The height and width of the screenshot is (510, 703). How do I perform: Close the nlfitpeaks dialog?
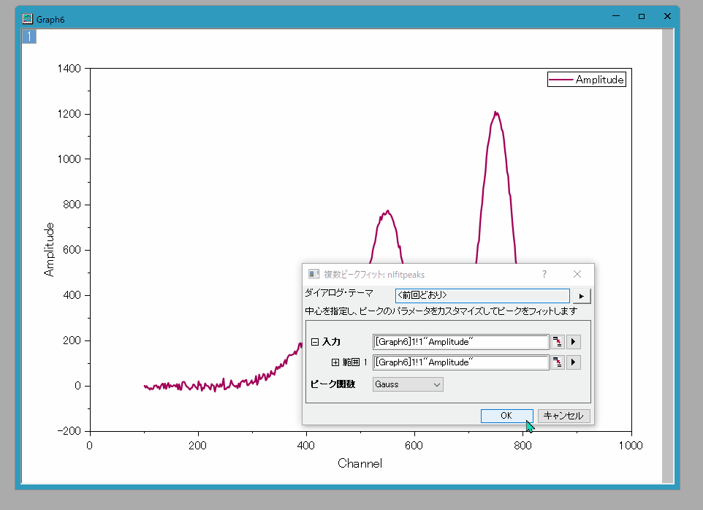pos(577,274)
